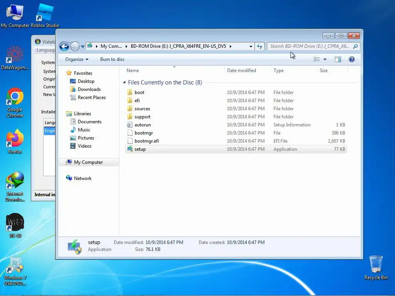
Task: Click the Back navigation arrow button
Action: 64,46
